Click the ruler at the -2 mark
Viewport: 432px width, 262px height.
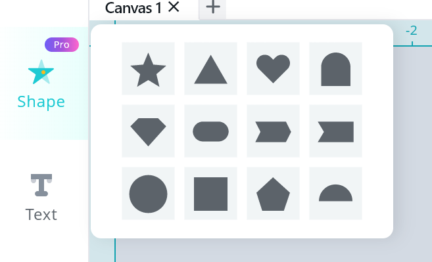412,30
